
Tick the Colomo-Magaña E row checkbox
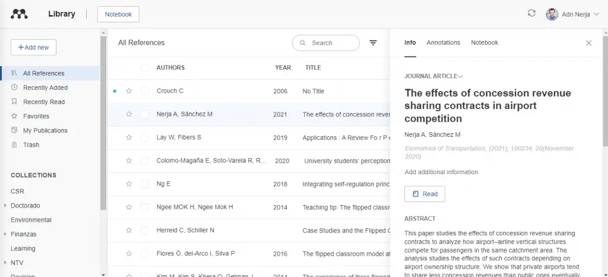click(145, 161)
